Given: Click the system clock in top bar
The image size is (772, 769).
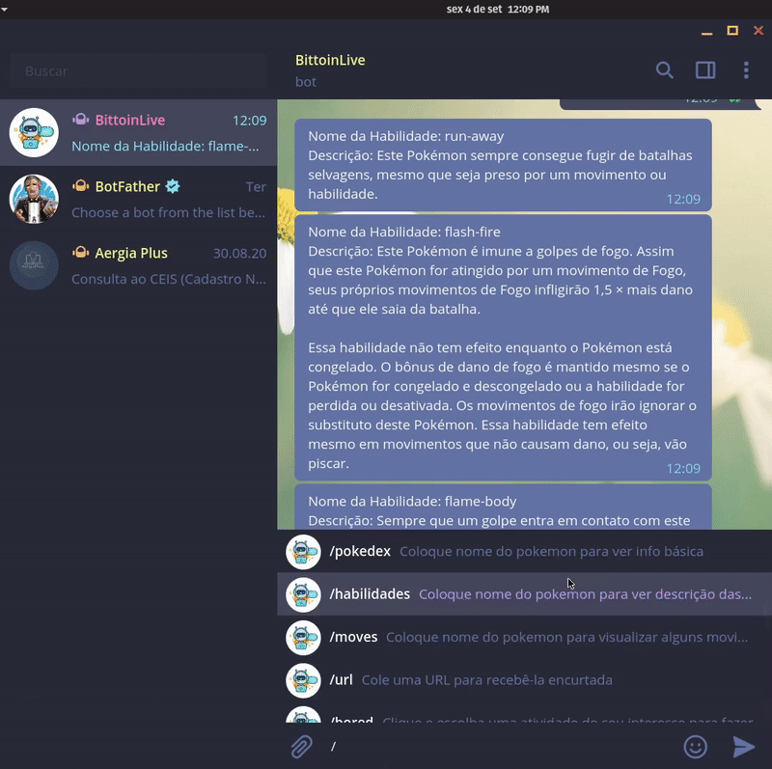Looking at the screenshot, I should (497, 10).
